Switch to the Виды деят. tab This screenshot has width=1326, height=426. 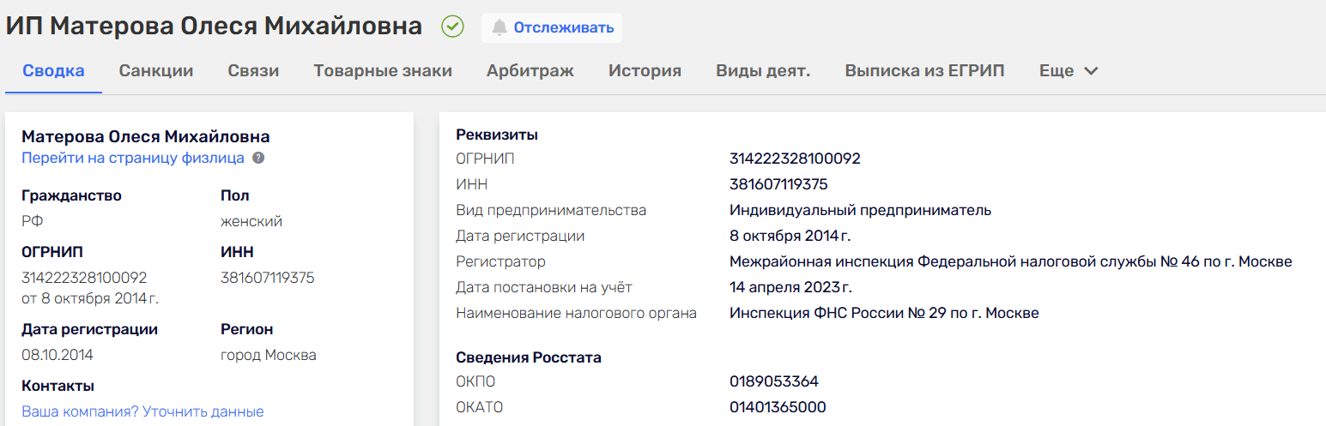tap(763, 71)
